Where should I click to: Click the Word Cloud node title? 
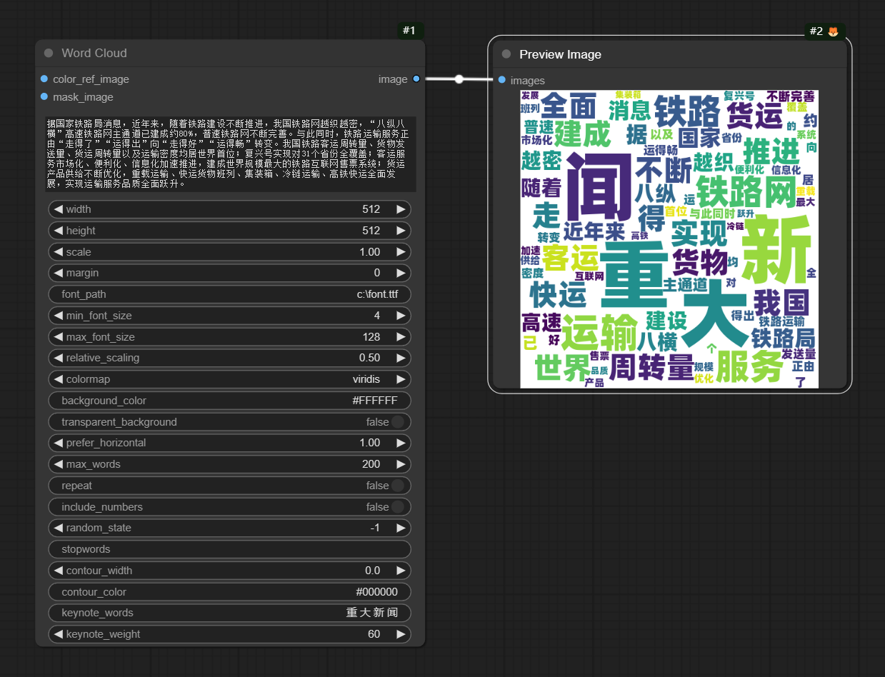click(x=94, y=53)
